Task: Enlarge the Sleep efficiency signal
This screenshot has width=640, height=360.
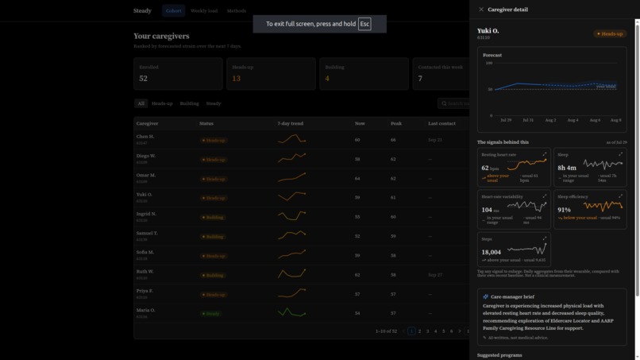Action: [x=620, y=196]
